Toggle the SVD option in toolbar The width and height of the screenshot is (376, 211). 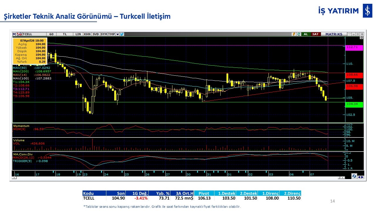pos(96,34)
